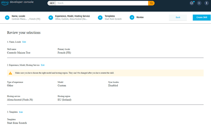The height and width of the screenshot is (134, 211).
Task: Click Model value Custom
Action: coord(62,86)
